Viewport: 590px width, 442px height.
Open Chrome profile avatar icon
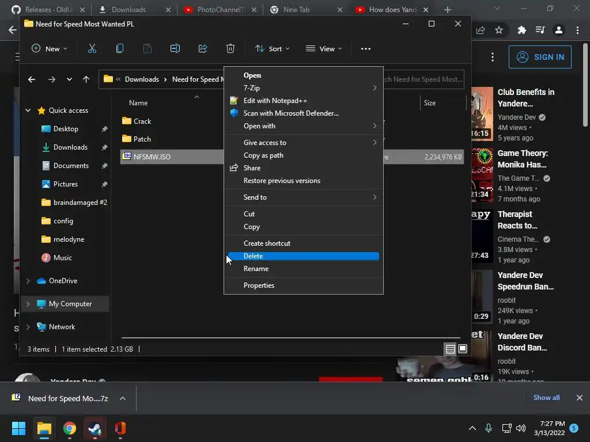coord(559,30)
